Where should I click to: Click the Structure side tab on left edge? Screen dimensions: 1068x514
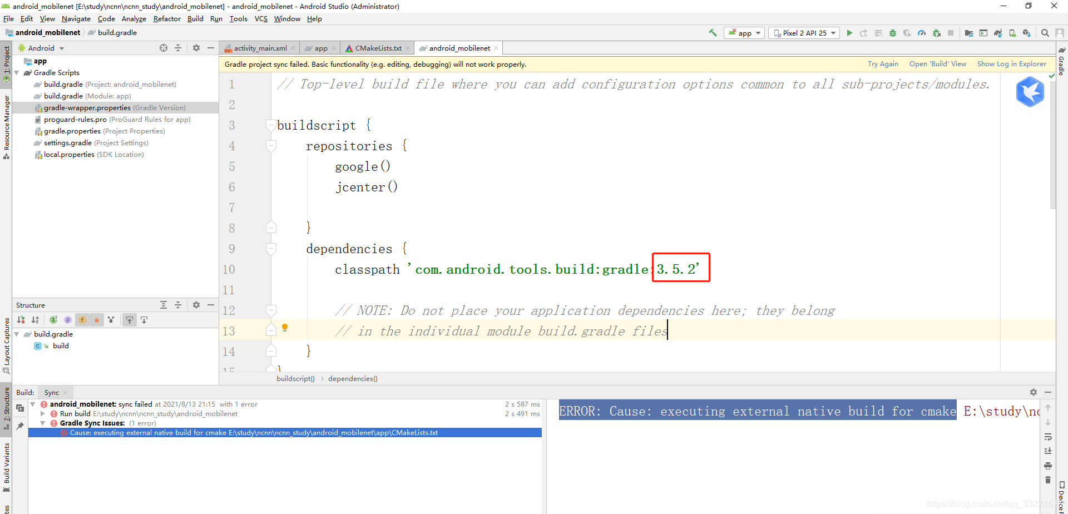[x=6, y=408]
